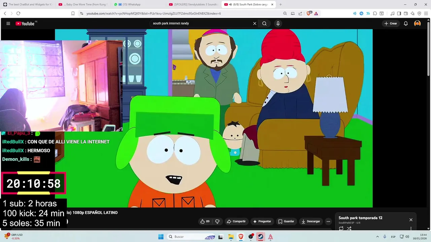Click the Descargar download button

(x=311, y=221)
